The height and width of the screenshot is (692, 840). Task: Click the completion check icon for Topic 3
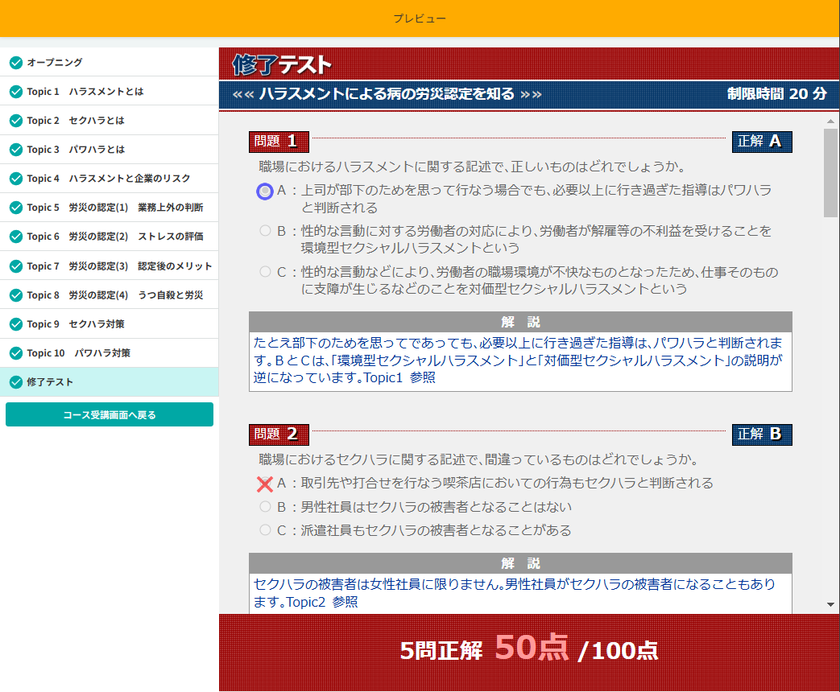click(x=16, y=150)
